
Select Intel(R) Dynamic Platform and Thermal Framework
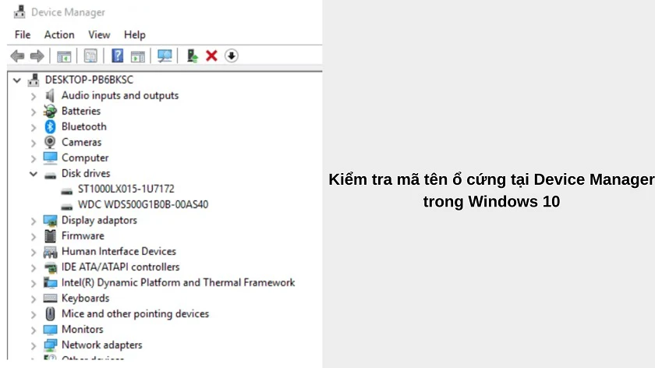coord(178,283)
